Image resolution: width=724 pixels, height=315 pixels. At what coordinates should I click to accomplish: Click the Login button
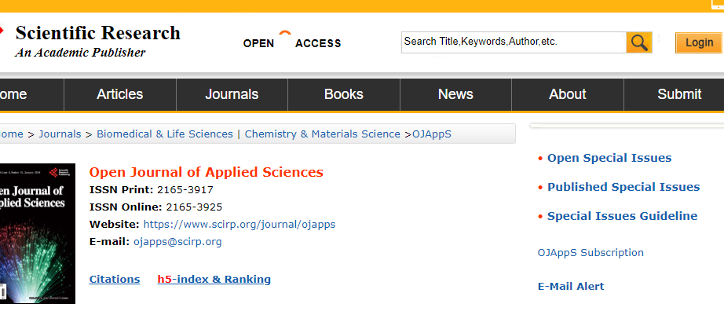(699, 42)
